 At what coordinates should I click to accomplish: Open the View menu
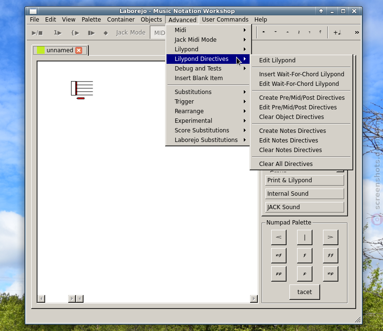69,20
